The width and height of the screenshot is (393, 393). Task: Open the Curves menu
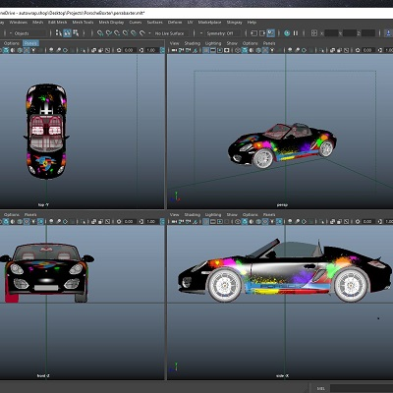click(x=136, y=23)
